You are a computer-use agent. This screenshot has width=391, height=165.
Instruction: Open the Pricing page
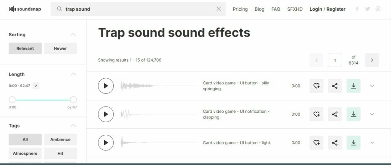tap(240, 9)
